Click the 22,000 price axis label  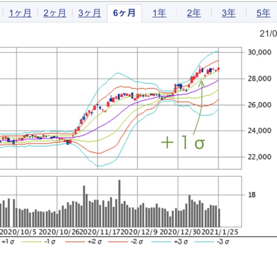[x=260, y=157]
